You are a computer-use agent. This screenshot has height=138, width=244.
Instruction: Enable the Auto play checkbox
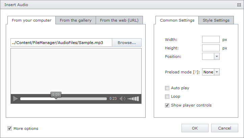coord(167,88)
